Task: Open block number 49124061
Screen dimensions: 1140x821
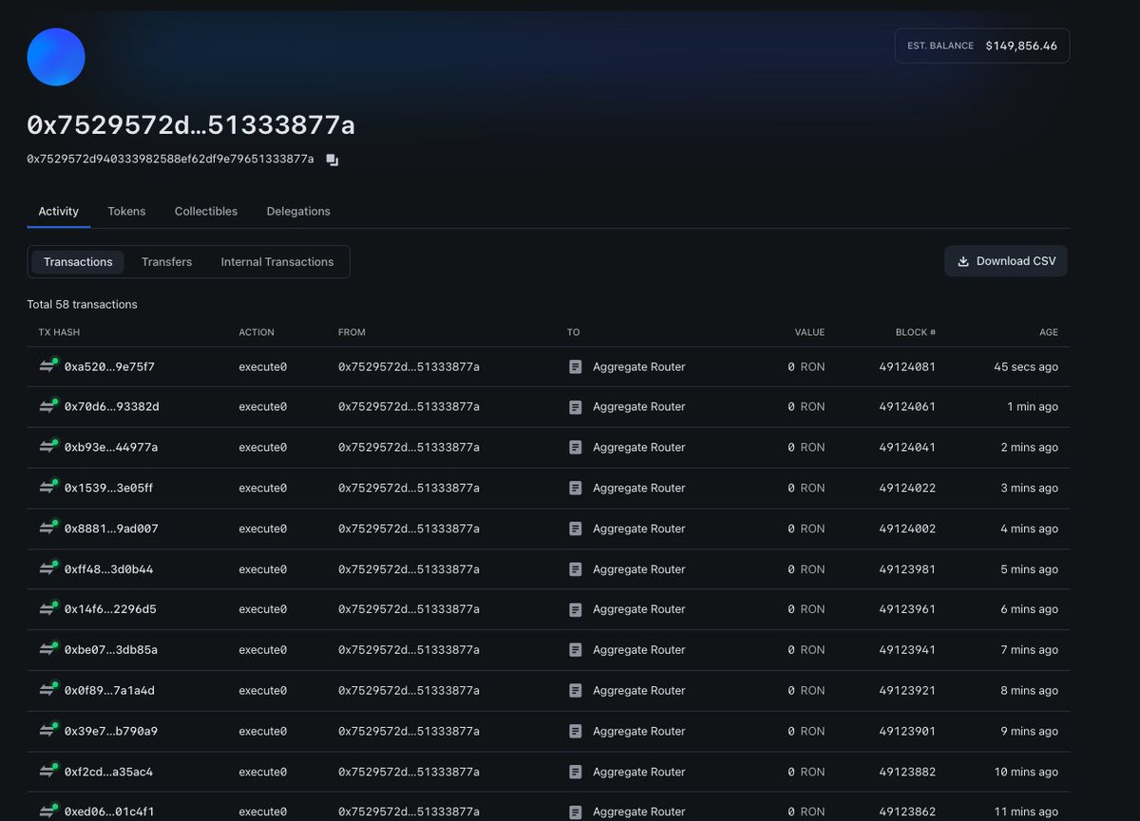Action: 907,407
